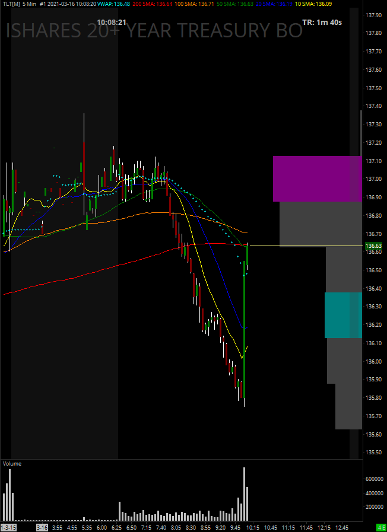Click the 11:15 time axis label
The height and width of the screenshot is (532, 387).
[x=288, y=528]
